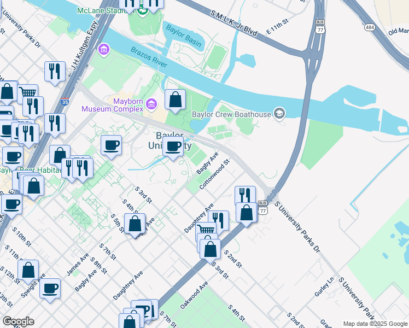
Task: Click the J H Kultgen Expy label
Action: (x=84, y=45)
